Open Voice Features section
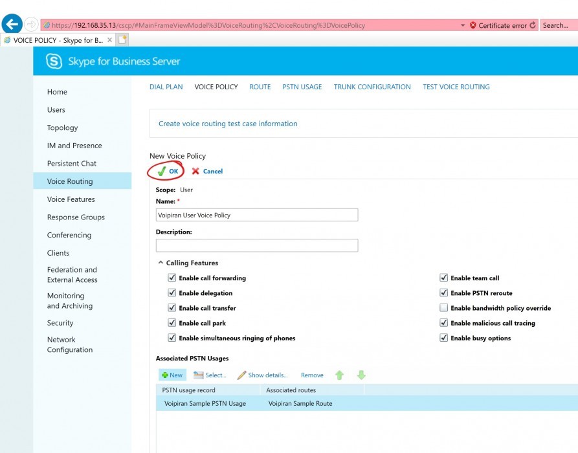This screenshot has height=453, width=578. (x=71, y=199)
